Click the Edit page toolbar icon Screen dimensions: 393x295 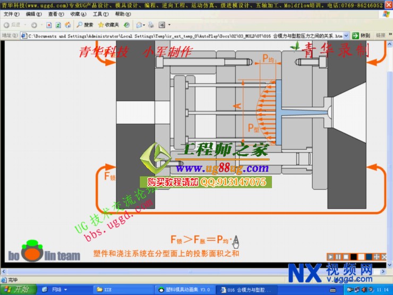[x=162, y=25]
